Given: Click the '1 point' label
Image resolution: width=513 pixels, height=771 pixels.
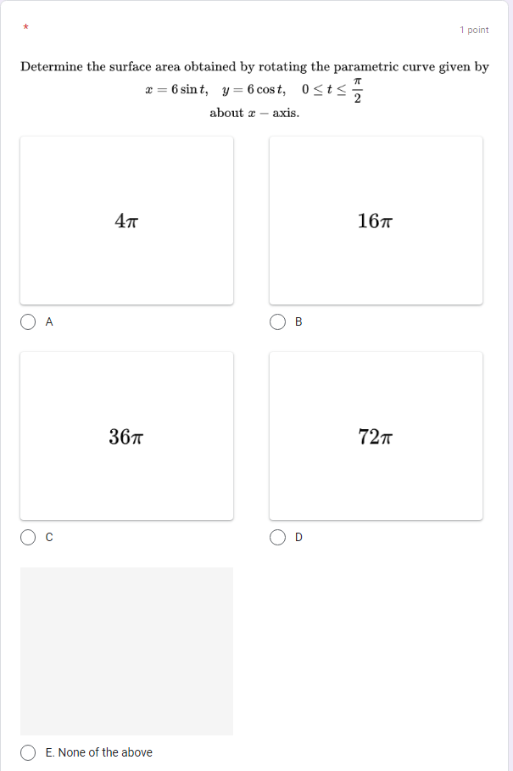Looking at the screenshot, I should click(x=475, y=30).
